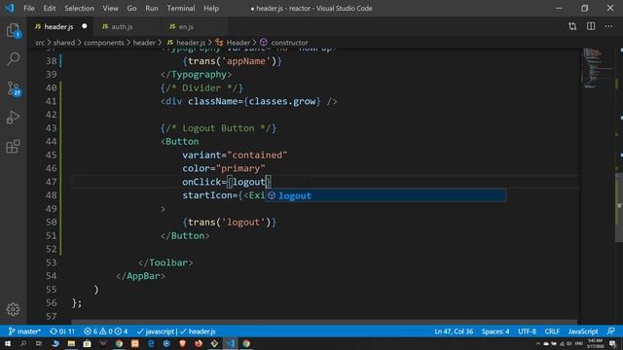The height and width of the screenshot is (350, 623).
Task: Open Firefox from the taskbar
Action: tap(199, 343)
